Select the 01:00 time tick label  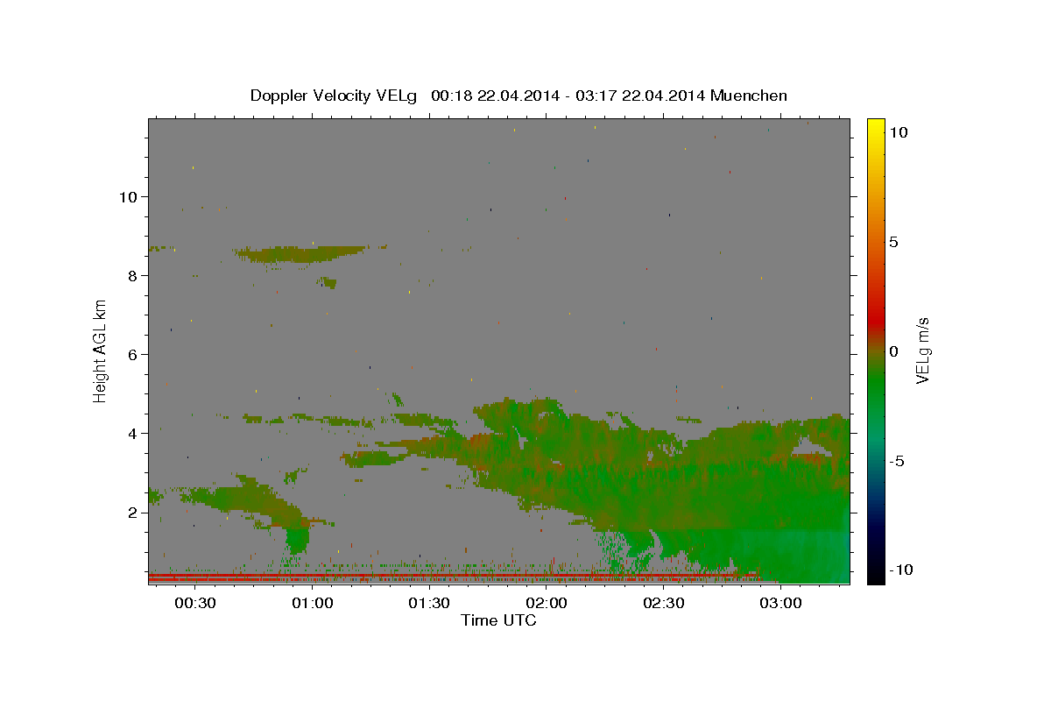click(312, 604)
